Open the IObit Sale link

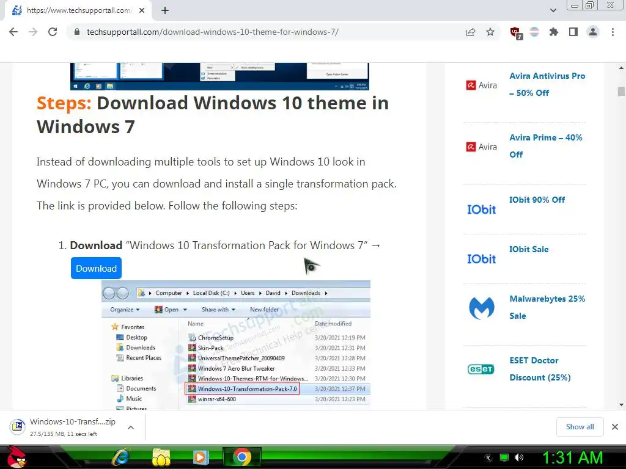pyautogui.click(x=529, y=249)
